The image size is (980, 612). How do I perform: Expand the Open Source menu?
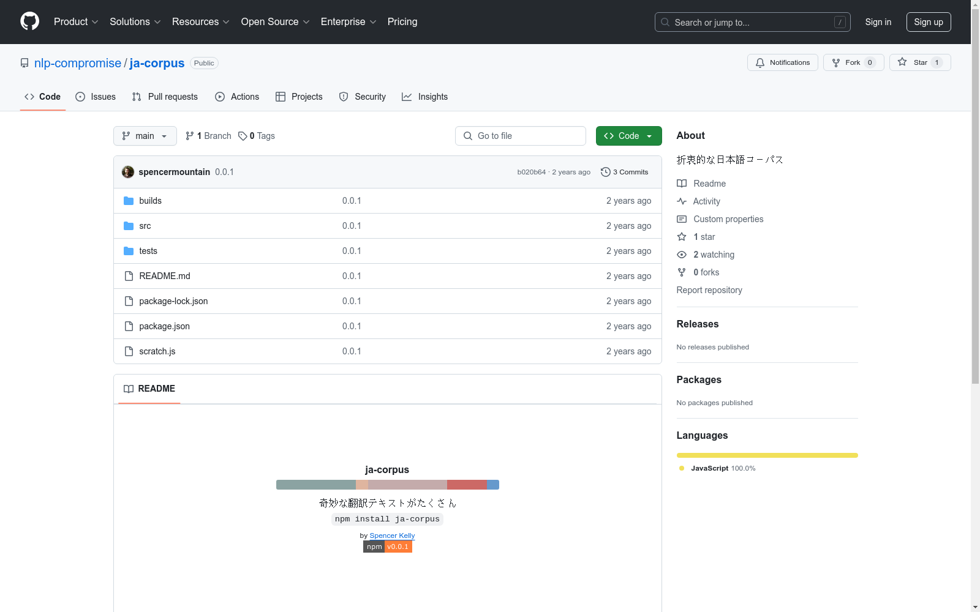pos(276,21)
